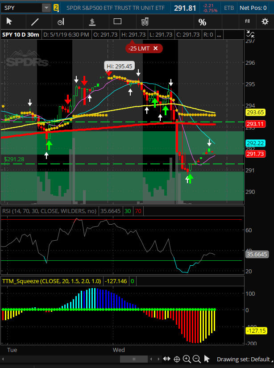Click the clock time tool icon
This screenshot has width=274, height=368.
pos(61,21)
